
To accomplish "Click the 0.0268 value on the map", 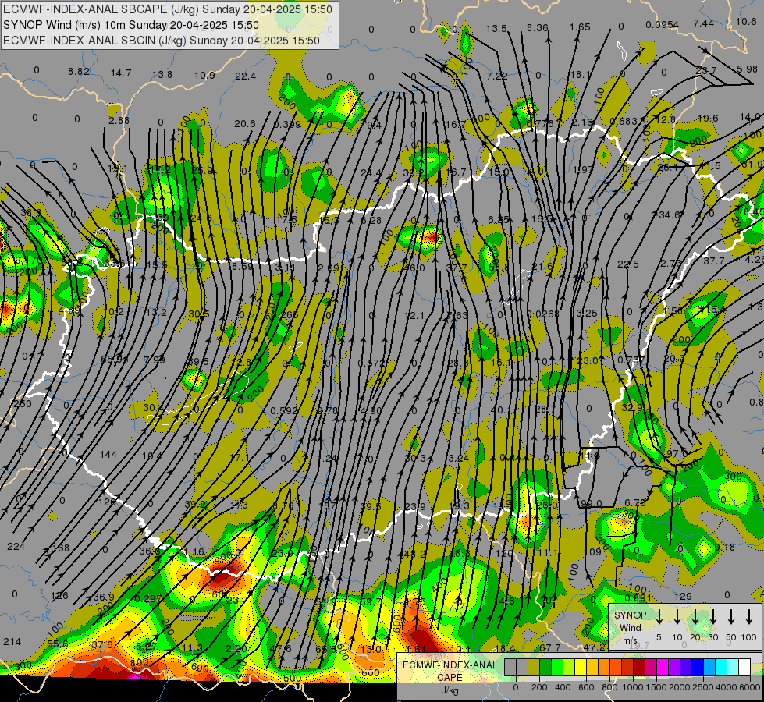I will [x=543, y=314].
